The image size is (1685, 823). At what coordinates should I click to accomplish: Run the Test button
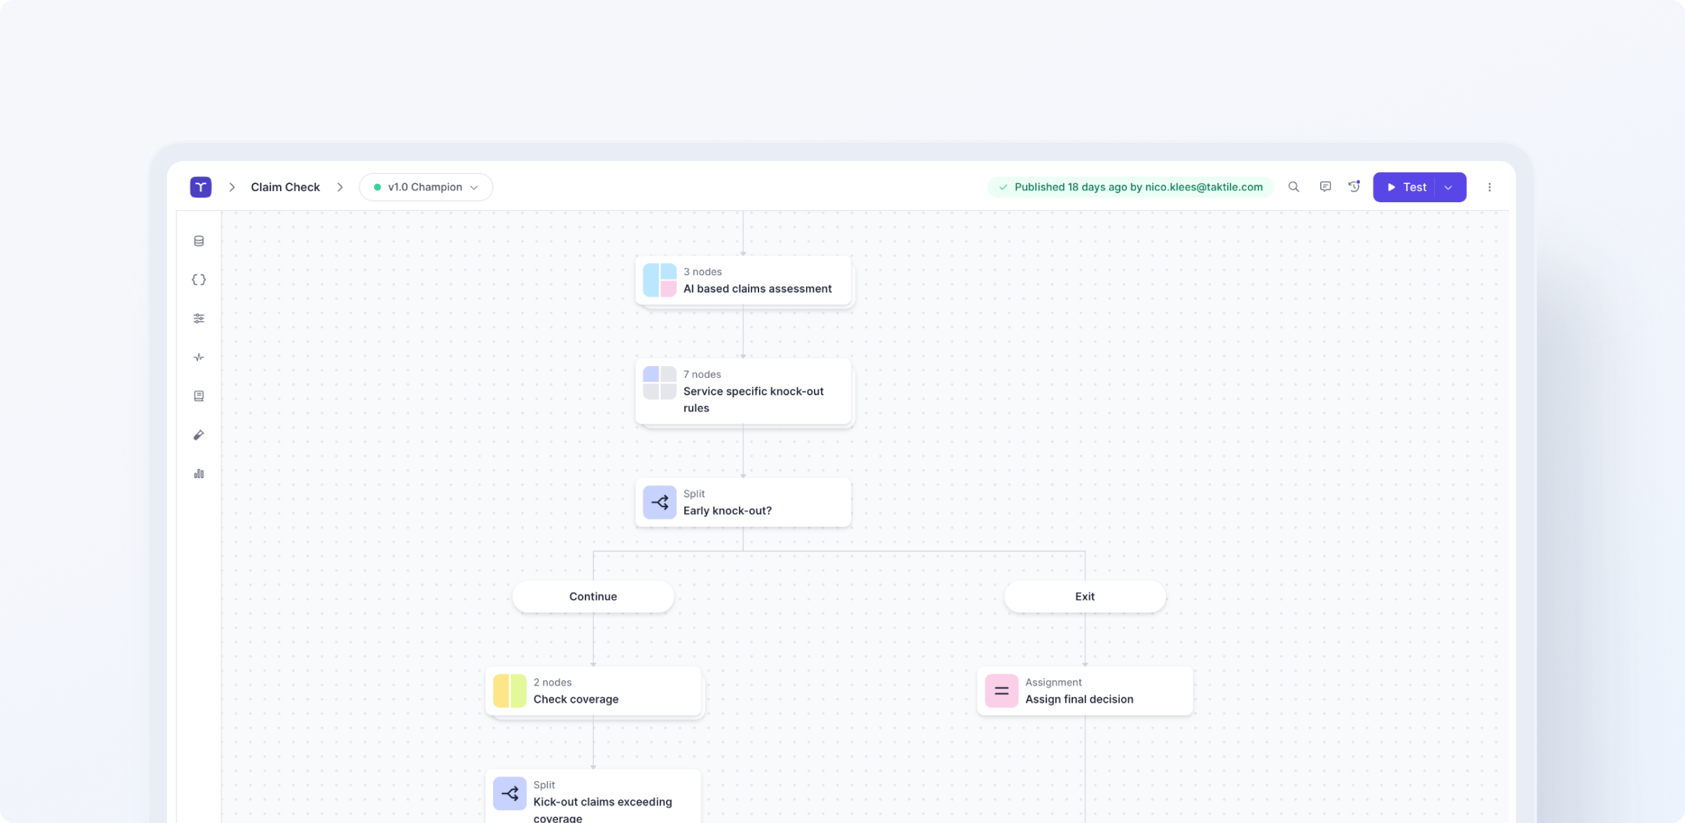tap(1406, 188)
